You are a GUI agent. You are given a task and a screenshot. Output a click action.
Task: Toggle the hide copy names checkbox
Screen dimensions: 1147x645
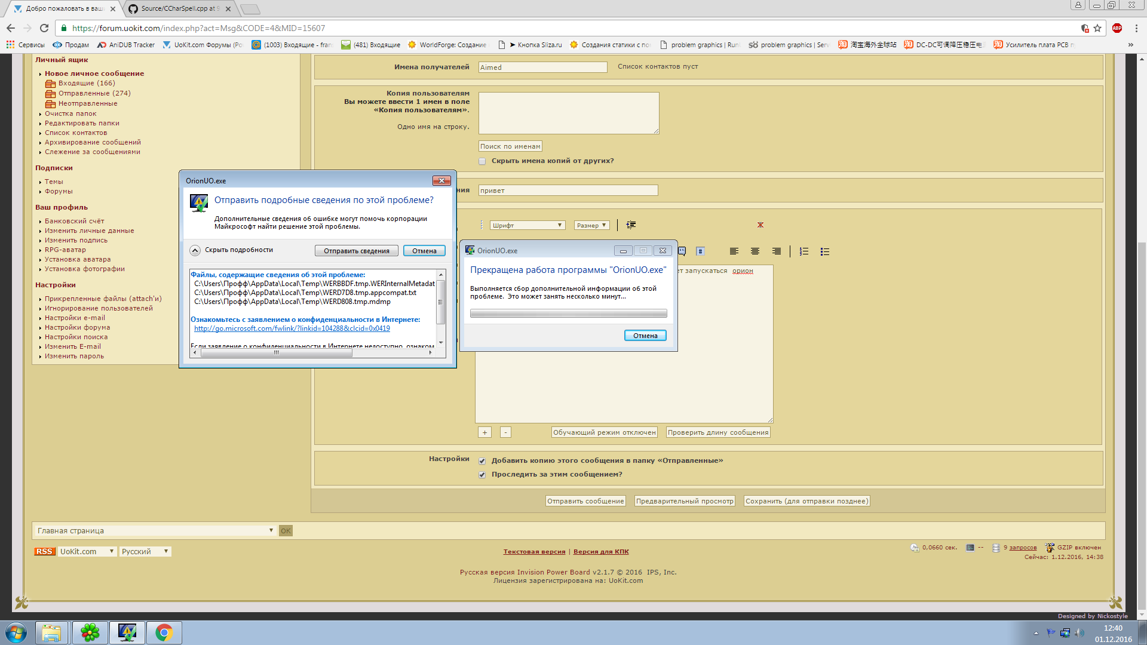[482, 161]
